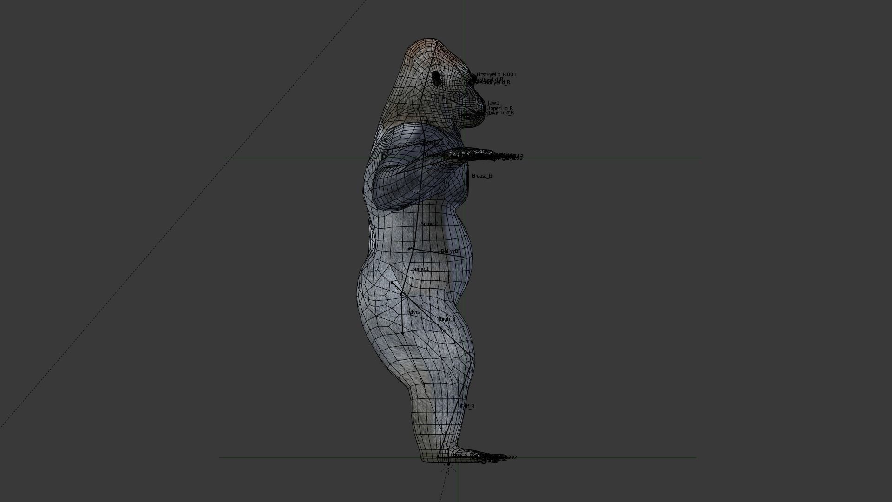Select the Spine.2 bone label
Image resolution: width=892 pixels, height=502 pixels.
pos(429,224)
